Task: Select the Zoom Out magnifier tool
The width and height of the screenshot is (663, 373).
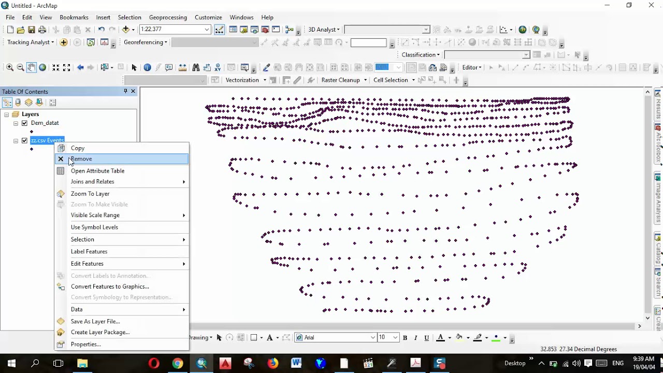Action: pyautogui.click(x=21, y=67)
